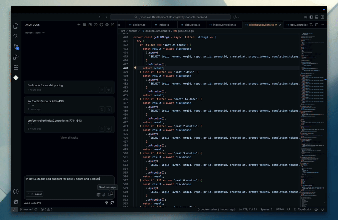Select the Axon Code diamond icon
Viewport: 338px width, 220px height.
click(16, 78)
